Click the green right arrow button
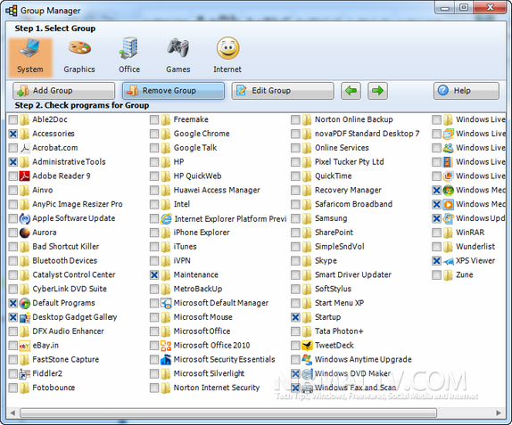Image resolution: width=512 pixels, height=425 pixels. pyautogui.click(x=378, y=91)
